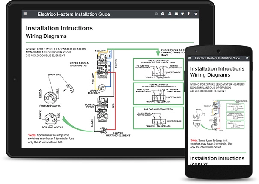Email the guide via the envelope icon
Image resolution: width=259 pixels, height=184 pixels.
tap(176, 14)
